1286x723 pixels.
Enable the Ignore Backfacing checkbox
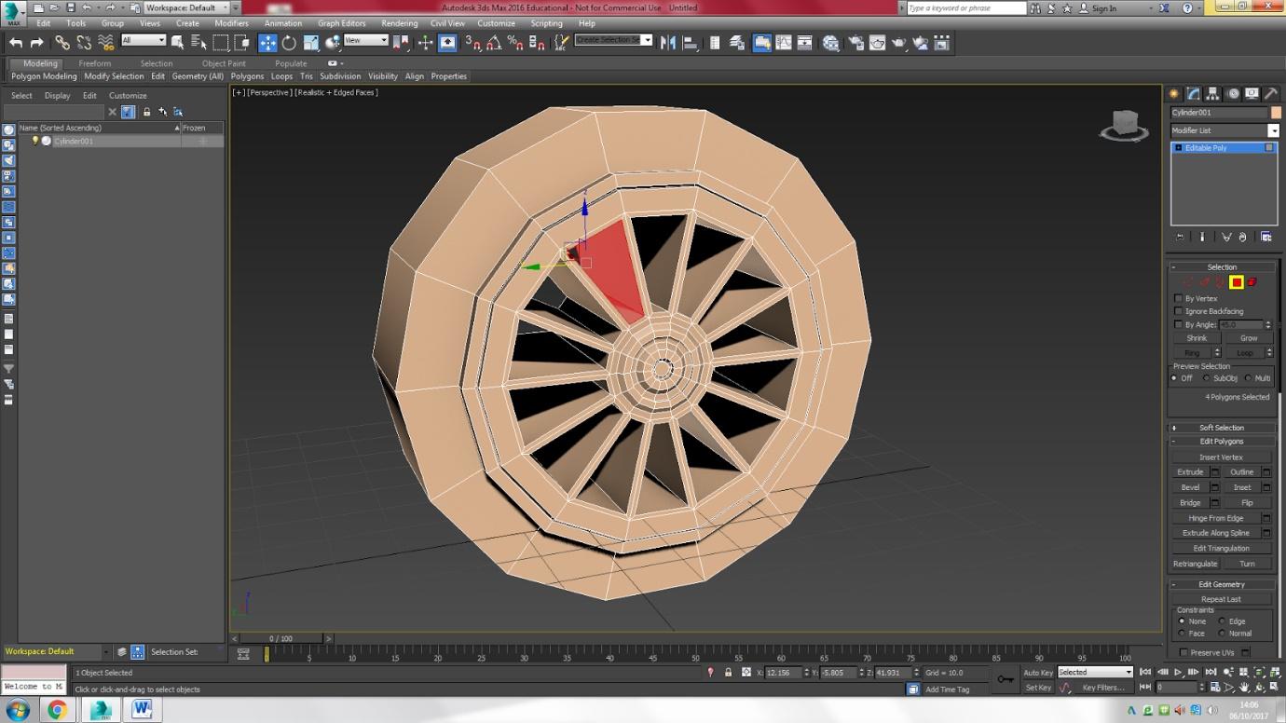(1179, 311)
